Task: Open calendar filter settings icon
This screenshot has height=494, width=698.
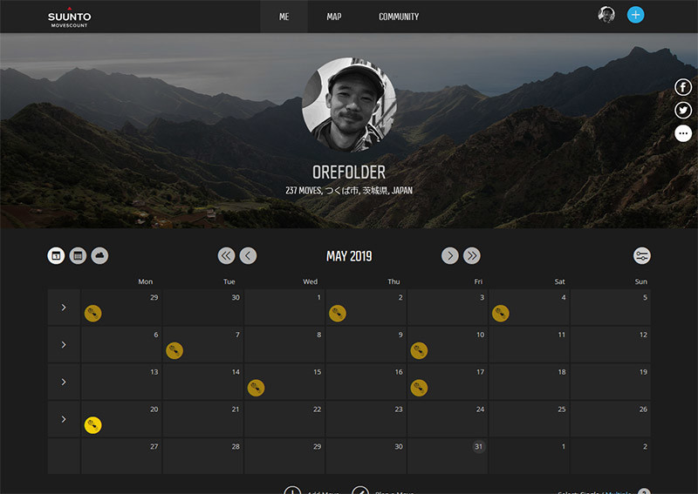Action: click(642, 255)
